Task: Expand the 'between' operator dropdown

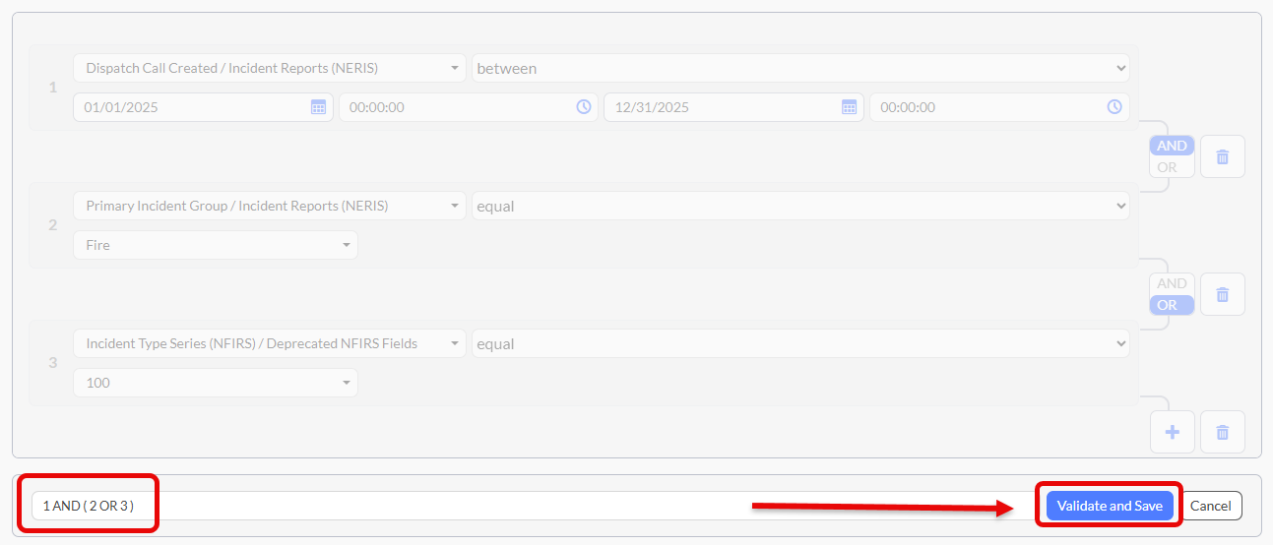Action: [799, 68]
